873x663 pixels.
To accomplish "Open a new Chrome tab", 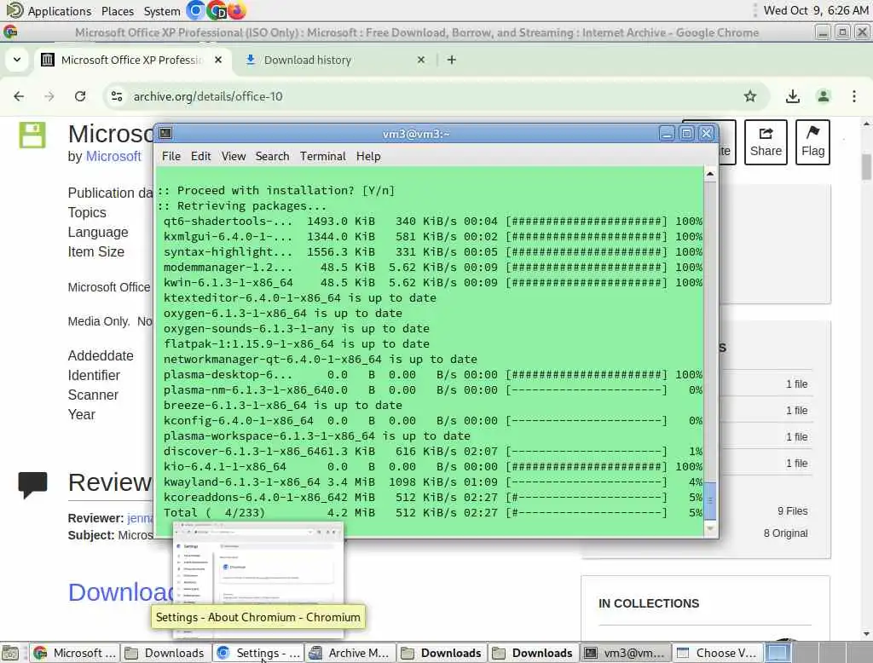I will click(452, 60).
